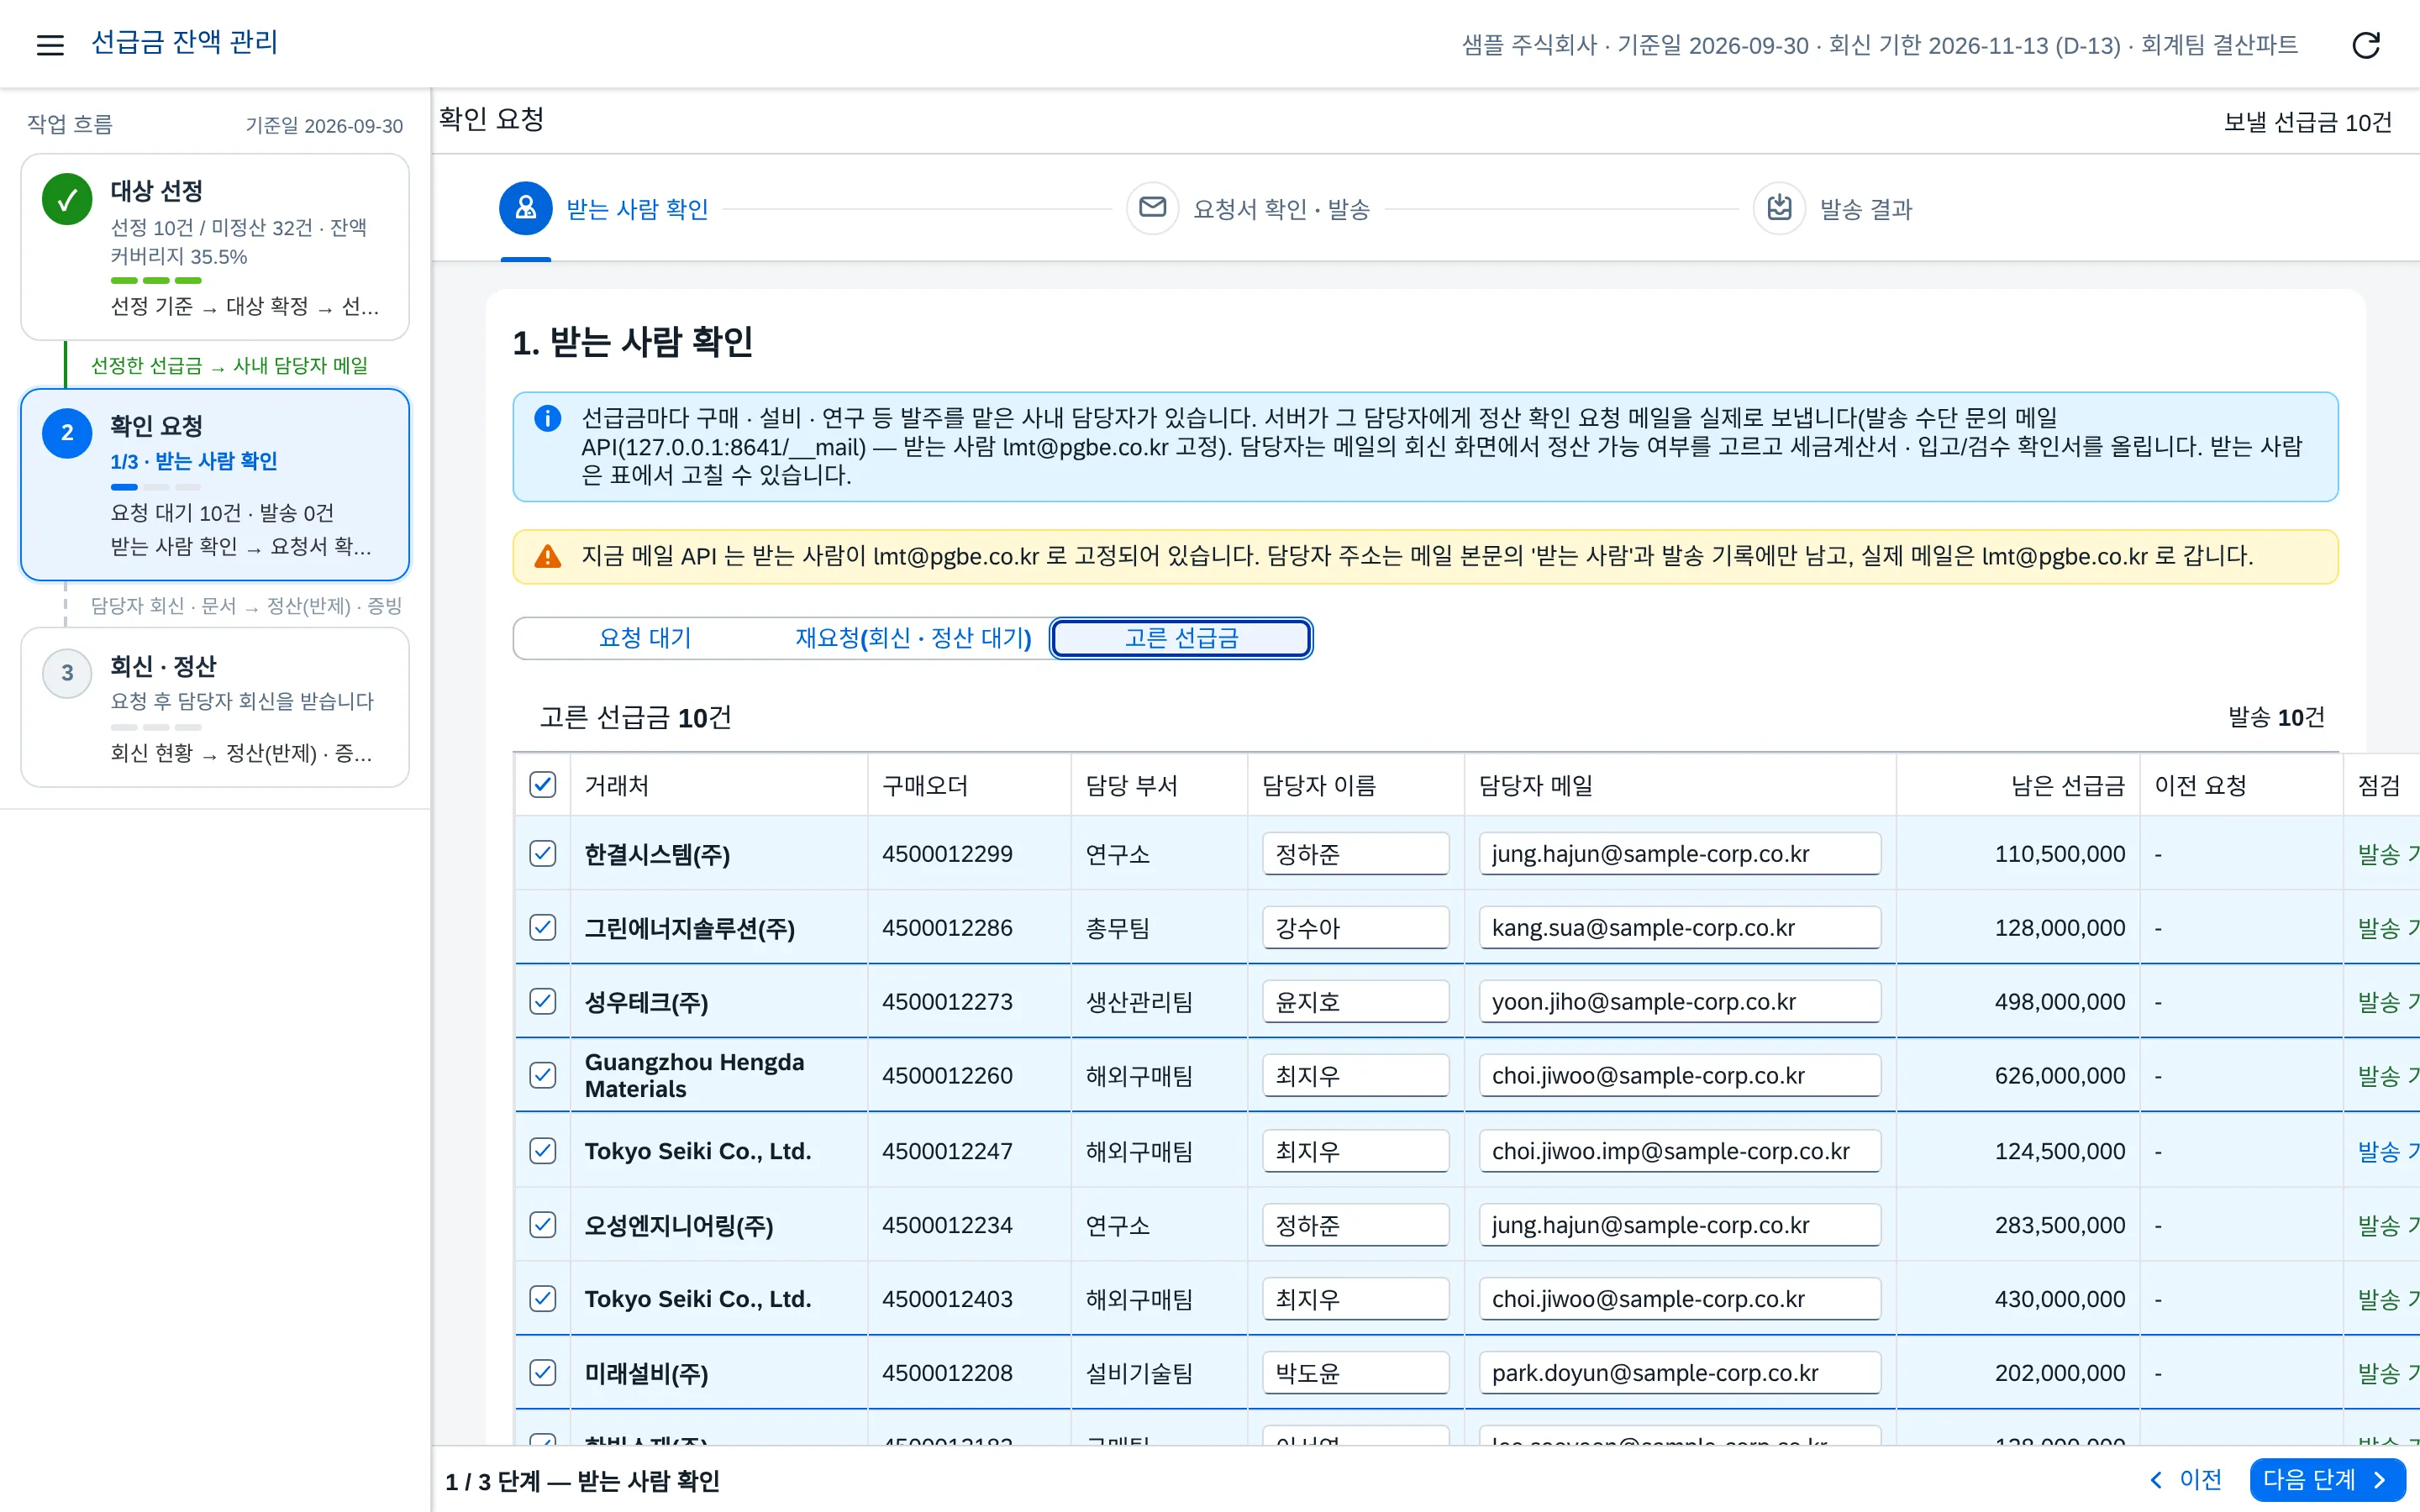Click the amount 626,000,000
Viewport: 2420px width, 1512px height.
(2060, 1075)
